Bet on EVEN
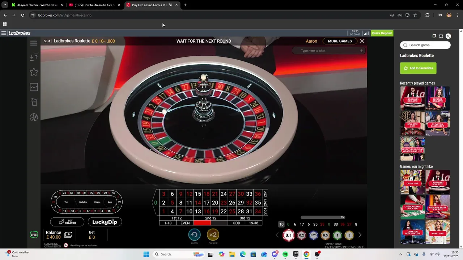Viewport: 463px width, 260px height. click(x=185, y=223)
